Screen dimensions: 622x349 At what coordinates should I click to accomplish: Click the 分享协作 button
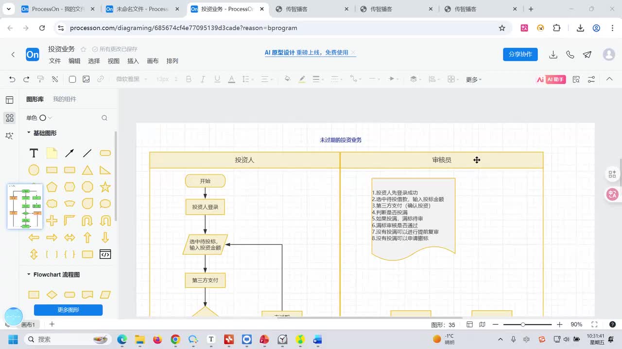click(x=520, y=54)
